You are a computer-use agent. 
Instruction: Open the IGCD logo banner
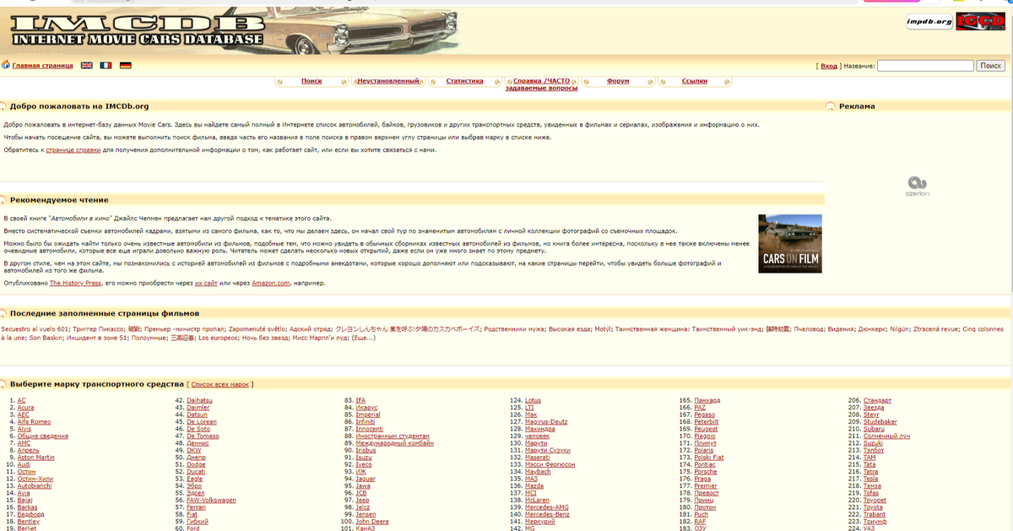point(979,22)
